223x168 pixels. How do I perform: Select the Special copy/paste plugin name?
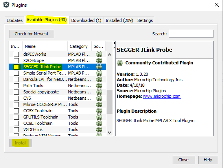click(x=41, y=92)
